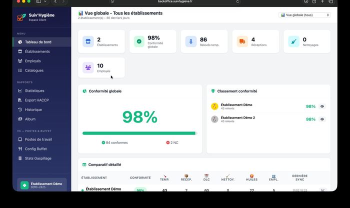
Task: Click the Nettoyages broom icon
Action: pyautogui.click(x=294, y=41)
